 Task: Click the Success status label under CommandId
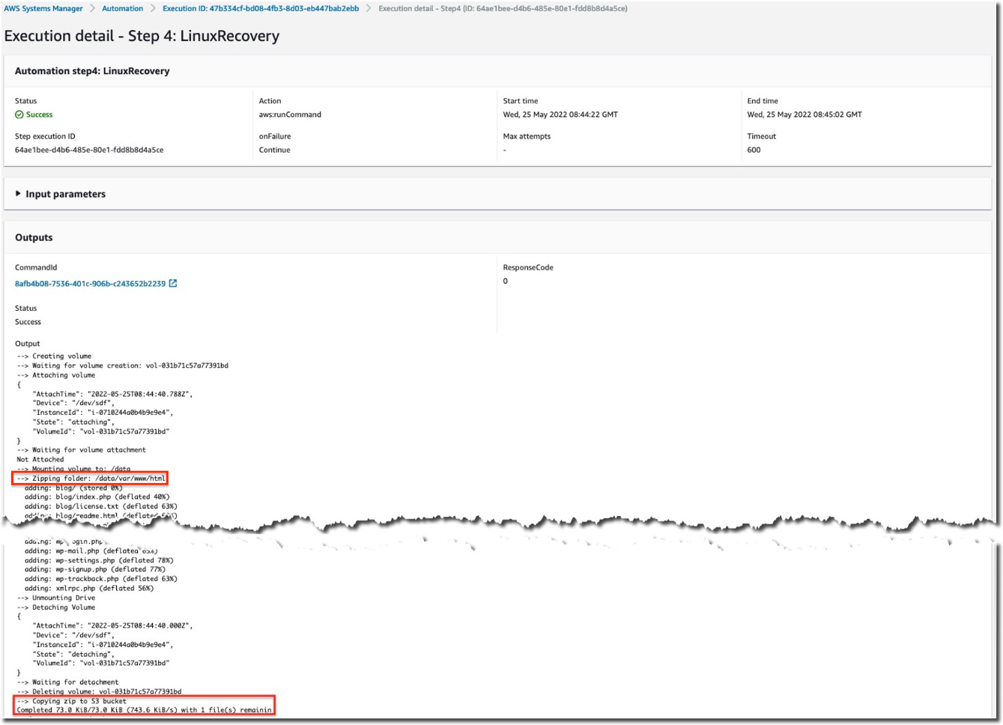pyautogui.click(x=28, y=321)
